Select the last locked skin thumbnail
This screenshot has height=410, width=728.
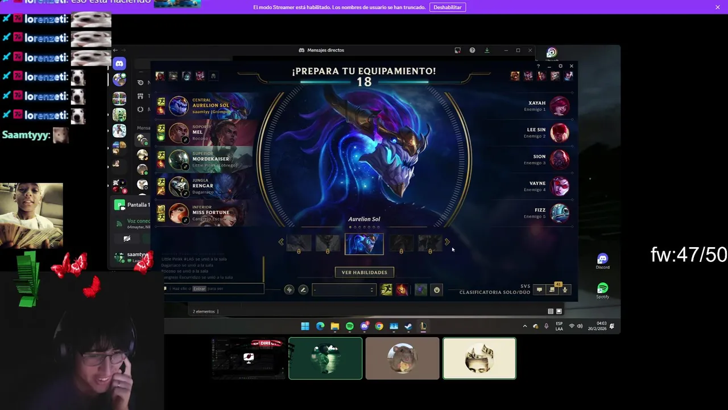(430, 243)
